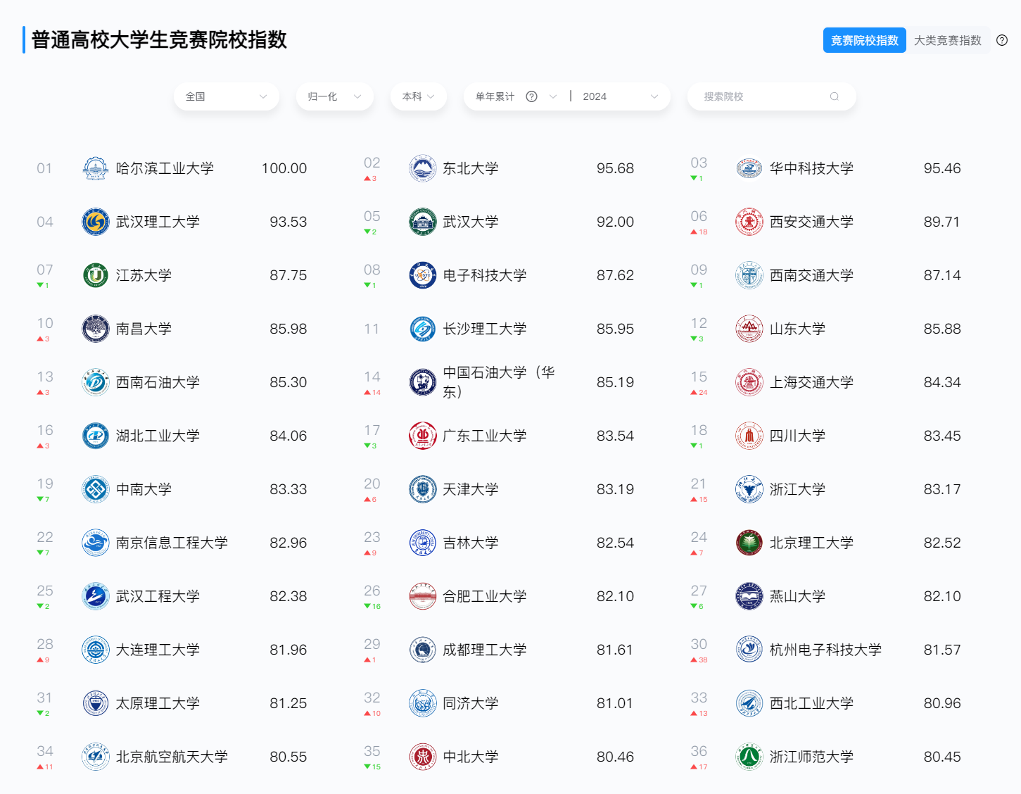1021x794 pixels.
Task: Click the Harbin Institute of Technology logo
Action: pos(95,168)
